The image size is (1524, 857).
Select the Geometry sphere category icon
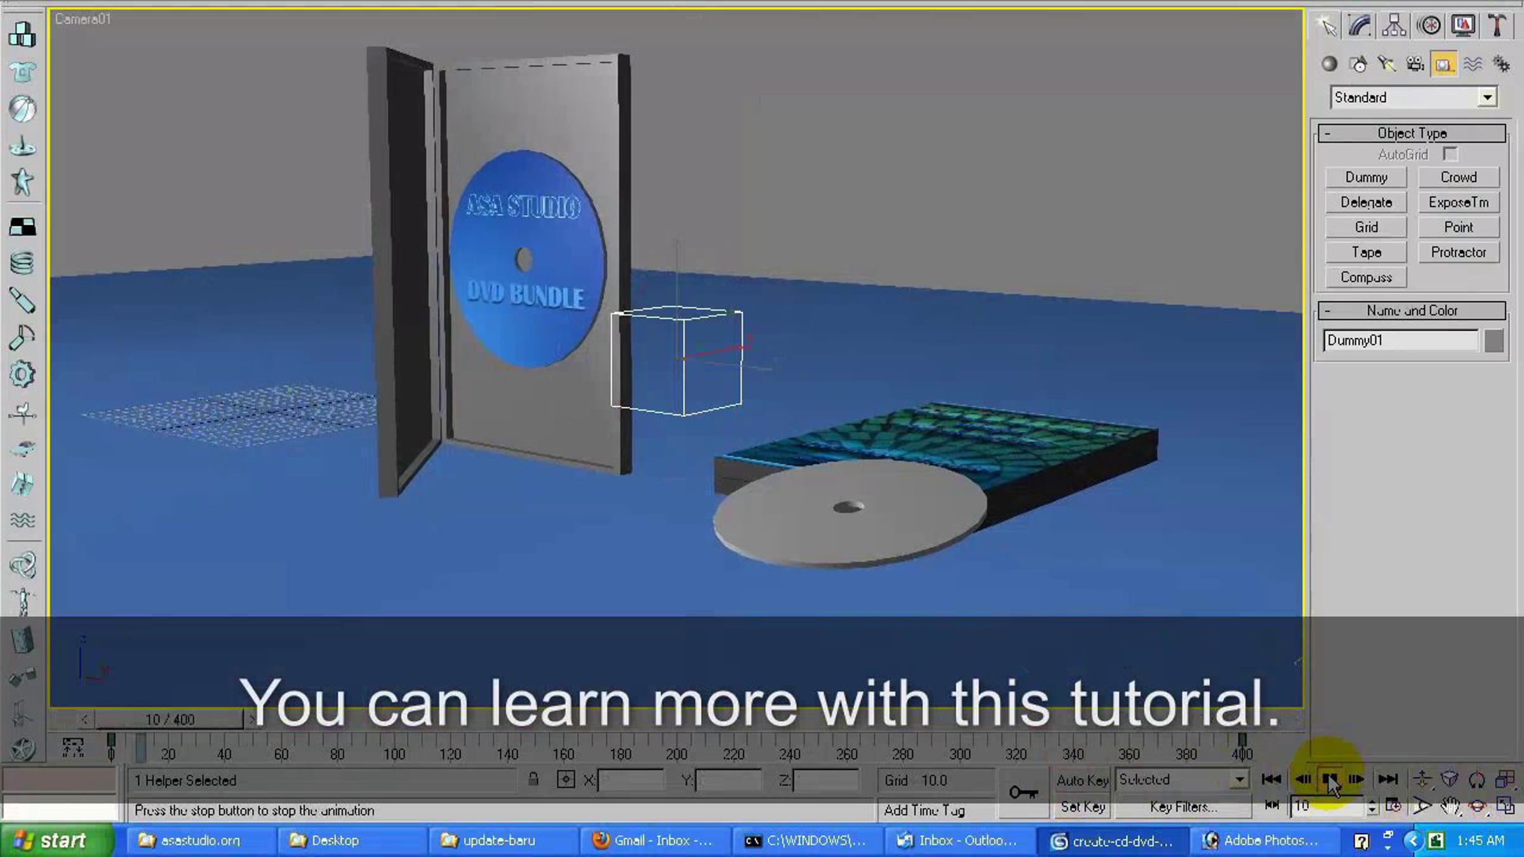tap(1329, 64)
